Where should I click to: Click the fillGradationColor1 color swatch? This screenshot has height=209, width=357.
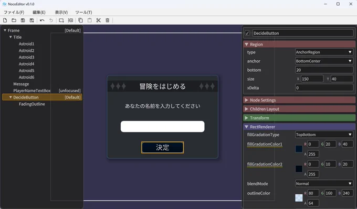pyautogui.click(x=299, y=149)
